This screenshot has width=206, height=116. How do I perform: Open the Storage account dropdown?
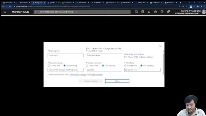(x=104, y=70)
